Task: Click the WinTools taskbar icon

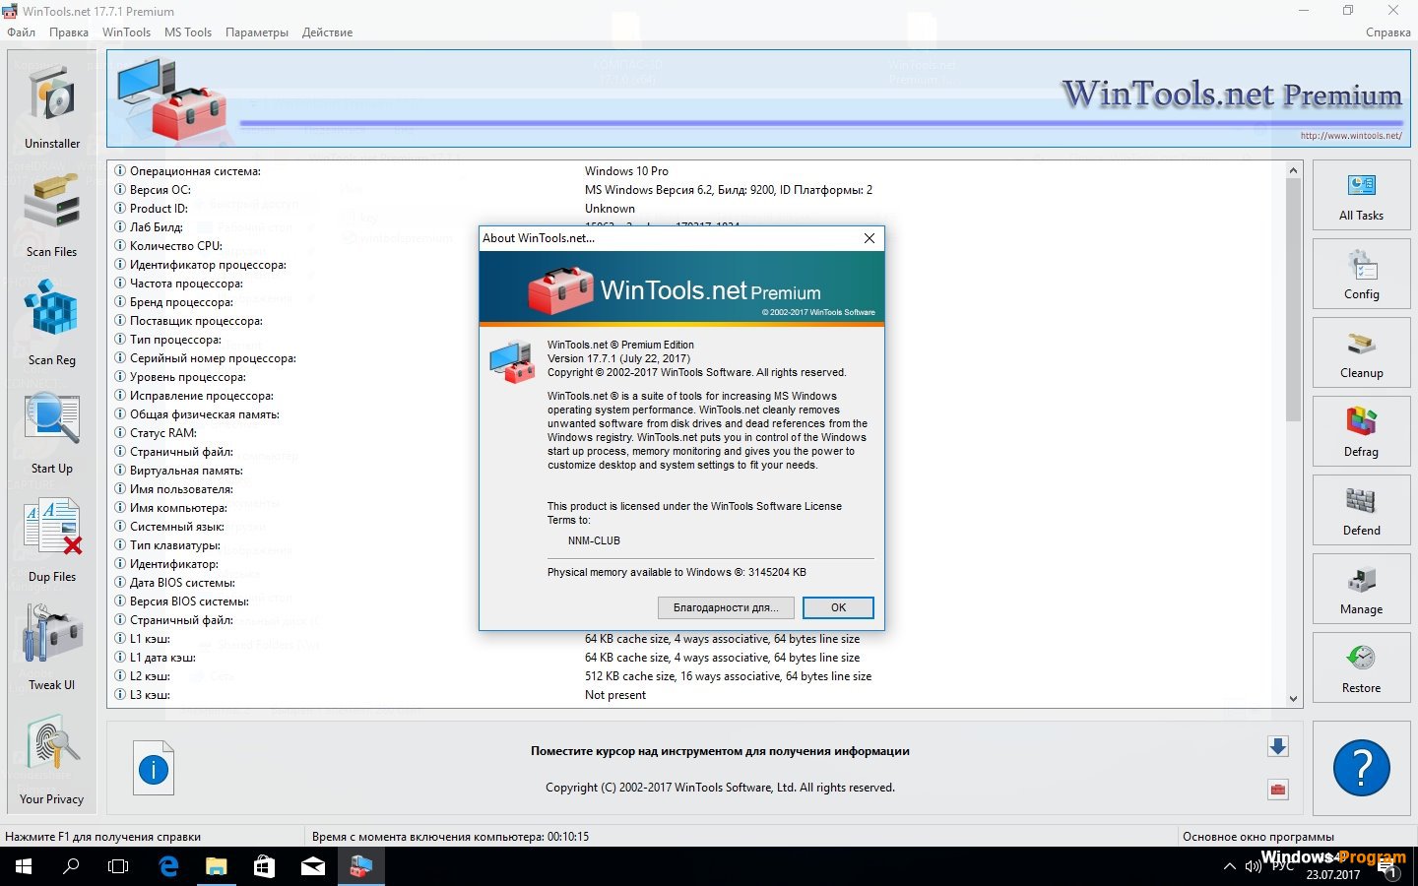Action: pyautogui.click(x=360, y=866)
